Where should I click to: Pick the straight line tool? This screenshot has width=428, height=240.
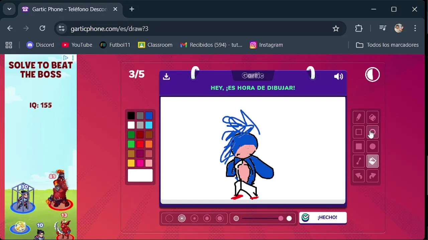[358, 161]
